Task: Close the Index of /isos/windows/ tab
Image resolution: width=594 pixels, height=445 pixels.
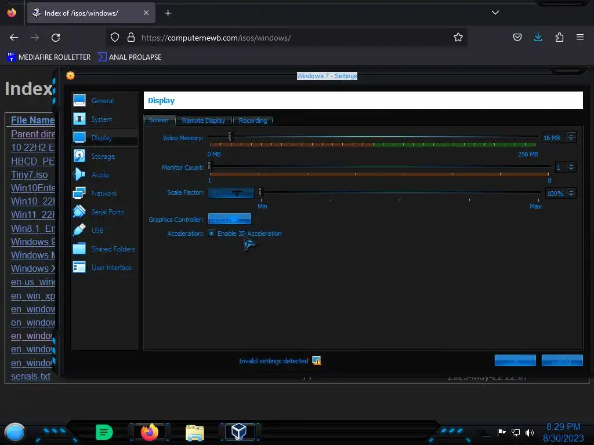Action: click(x=146, y=13)
